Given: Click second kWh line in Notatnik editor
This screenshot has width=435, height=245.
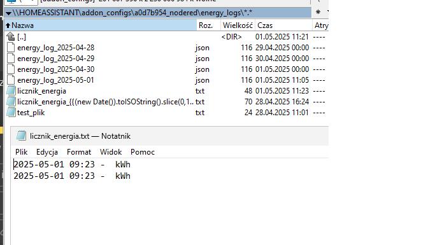Looking at the screenshot, I should click(72, 176).
